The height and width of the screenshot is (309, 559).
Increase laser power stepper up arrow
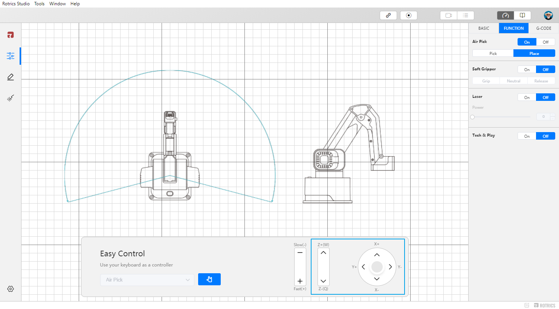click(x=553, y=115)
